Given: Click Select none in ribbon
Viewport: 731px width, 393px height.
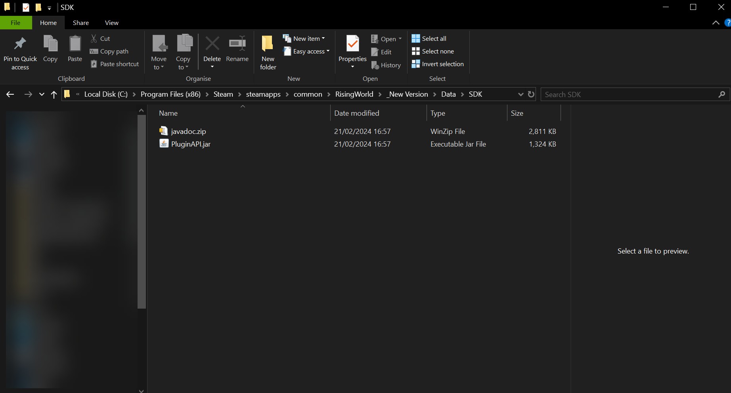Looking at the screenshot, I should (x=433, y=52).
